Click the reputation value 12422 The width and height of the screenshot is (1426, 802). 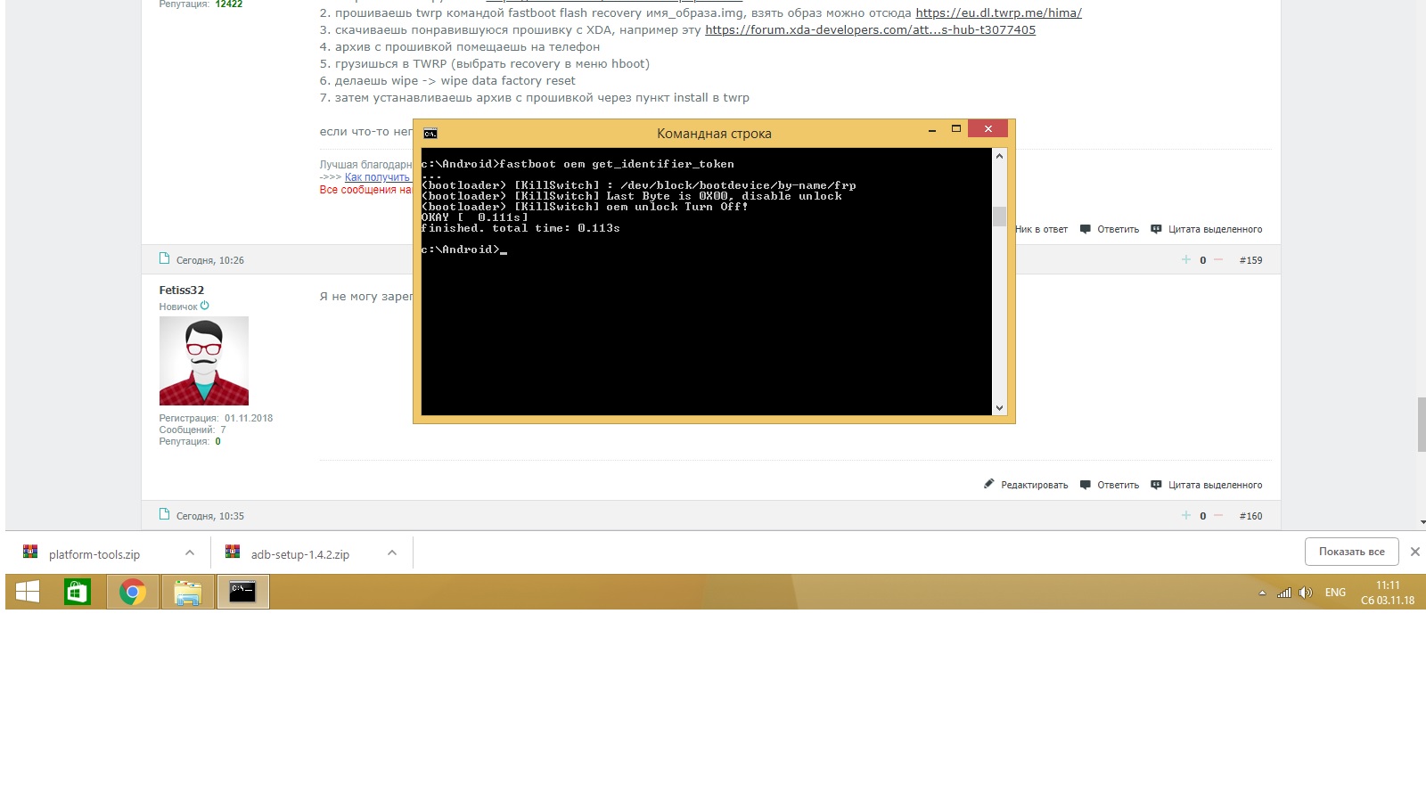tap(228, 4)
